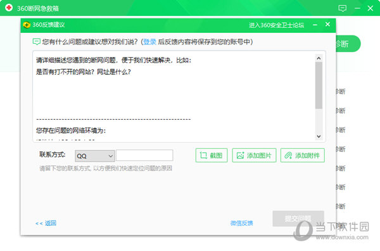Open the QQ contact method dropdown
380x251 pixels.
coord(95,156)
